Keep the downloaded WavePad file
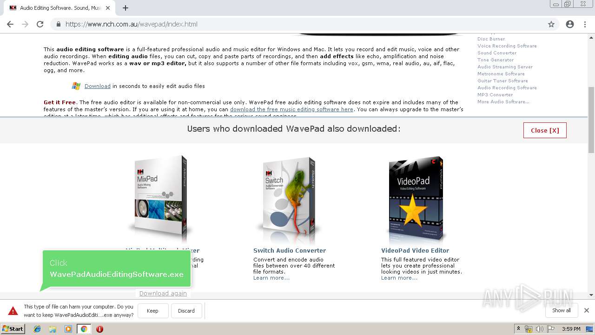 (152, 311)
